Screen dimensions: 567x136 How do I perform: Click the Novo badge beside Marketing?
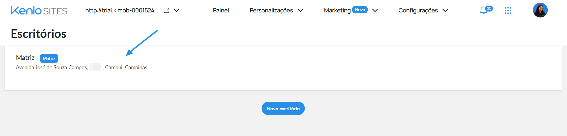coord(360,10)
